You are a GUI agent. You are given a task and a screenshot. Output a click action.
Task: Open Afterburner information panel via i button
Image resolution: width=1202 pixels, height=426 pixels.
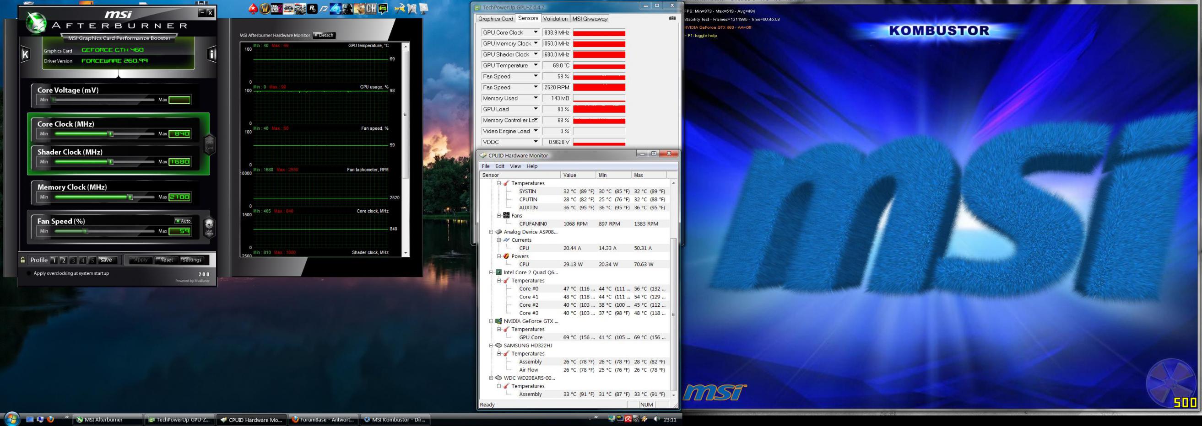coord(212,54)
